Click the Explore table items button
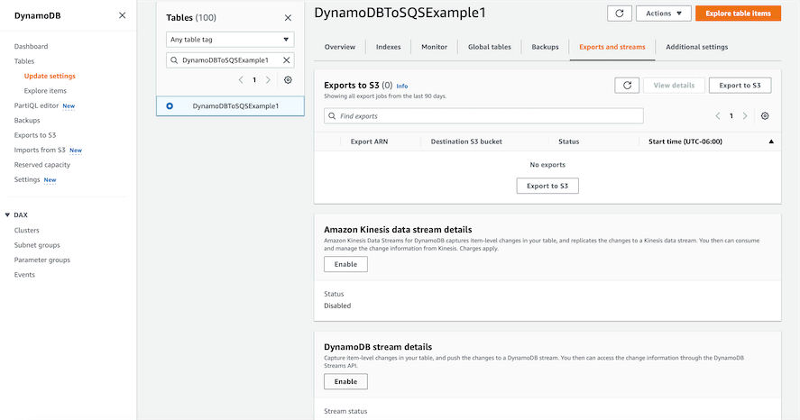 (x=738, y=14)
